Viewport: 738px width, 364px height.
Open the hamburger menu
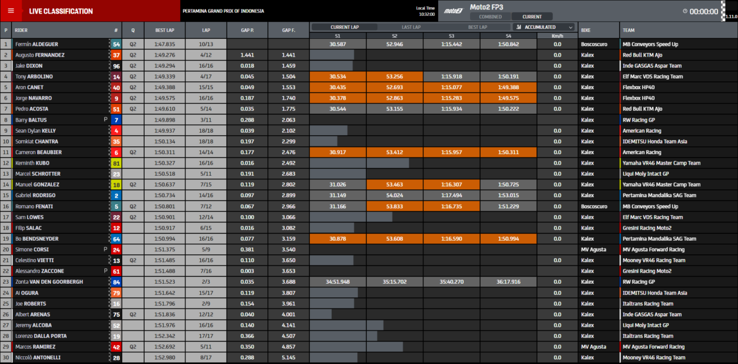point(11,11)
